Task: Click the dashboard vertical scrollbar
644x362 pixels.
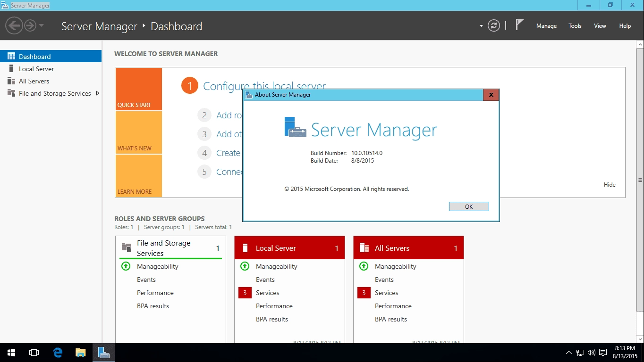Action: coord(640,180)
